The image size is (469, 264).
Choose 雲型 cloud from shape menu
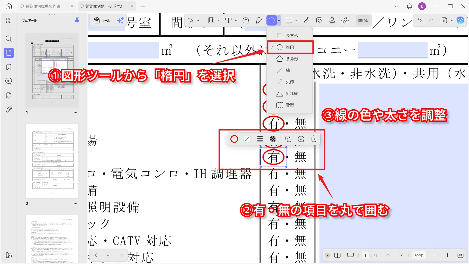[x=290, y=105]
